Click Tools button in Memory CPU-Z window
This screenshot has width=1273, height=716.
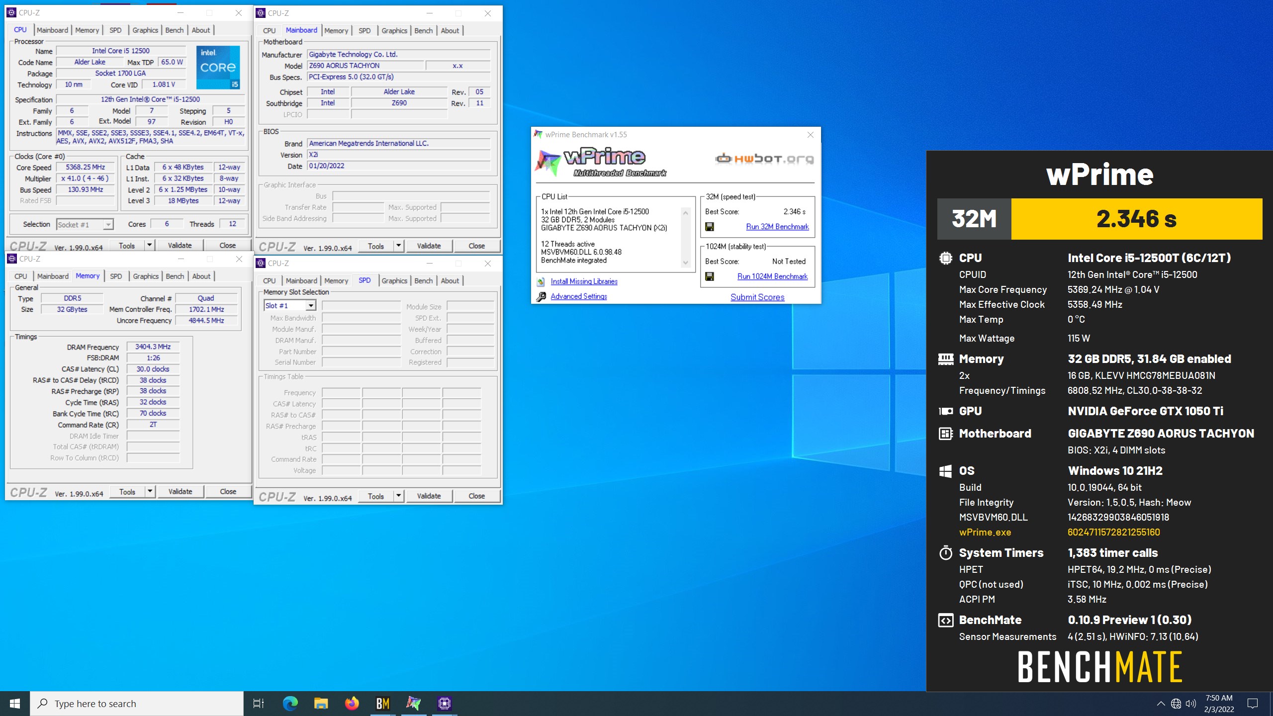point(127,492)
